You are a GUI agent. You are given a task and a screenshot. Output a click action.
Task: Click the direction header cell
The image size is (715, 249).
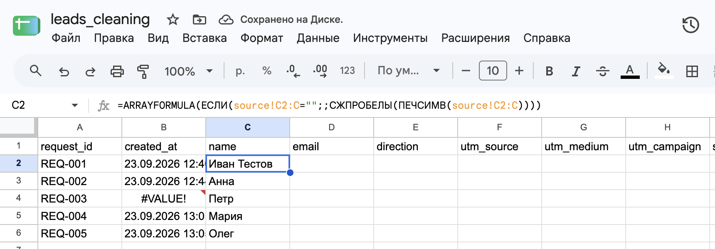(416, 146)
